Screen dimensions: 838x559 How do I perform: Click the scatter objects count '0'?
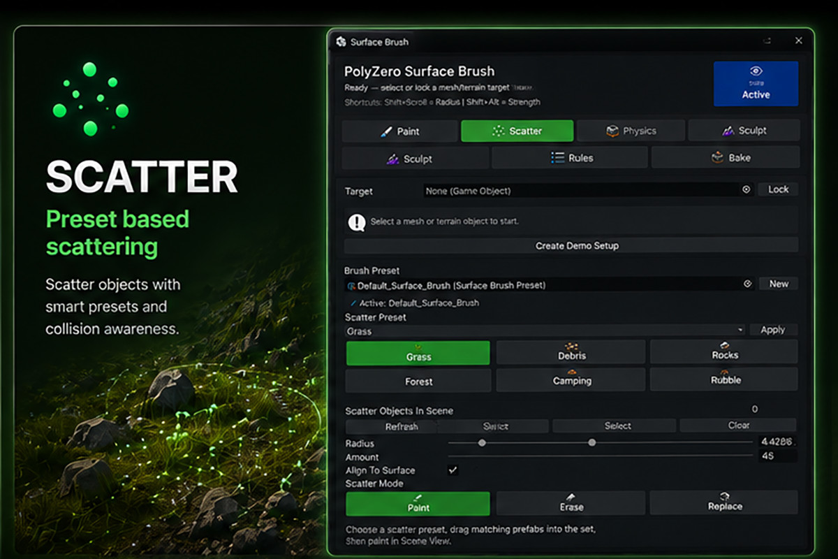click(755, 409)
